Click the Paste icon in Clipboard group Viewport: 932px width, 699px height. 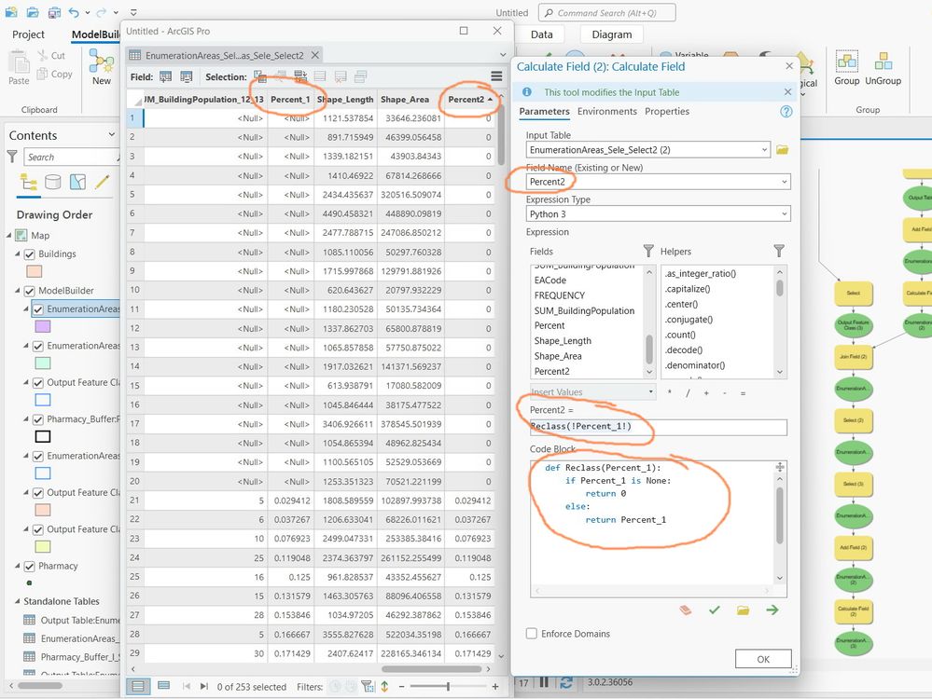click(x=19, y=62)
